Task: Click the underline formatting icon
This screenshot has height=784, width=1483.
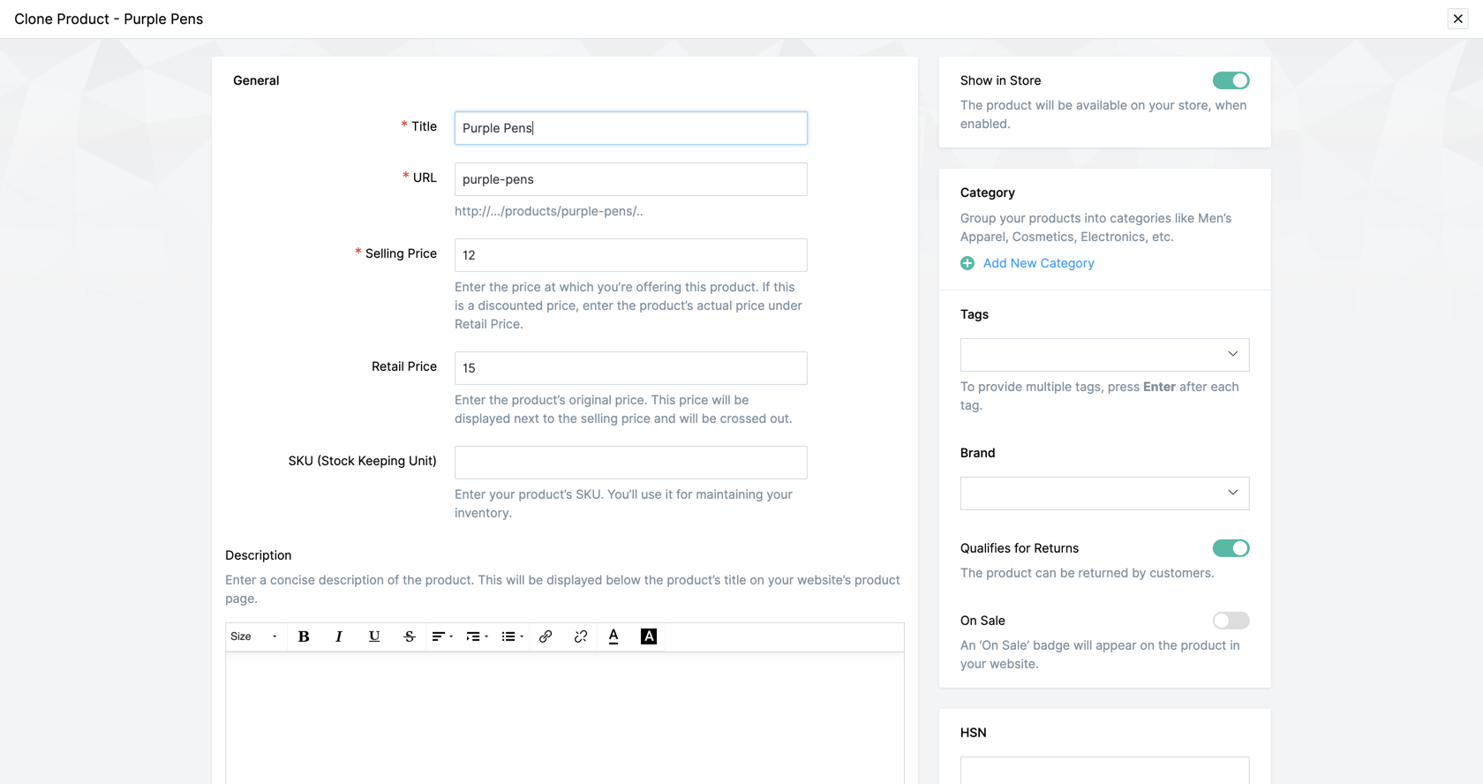Action: pyautogui.click(x=374, y=637)
